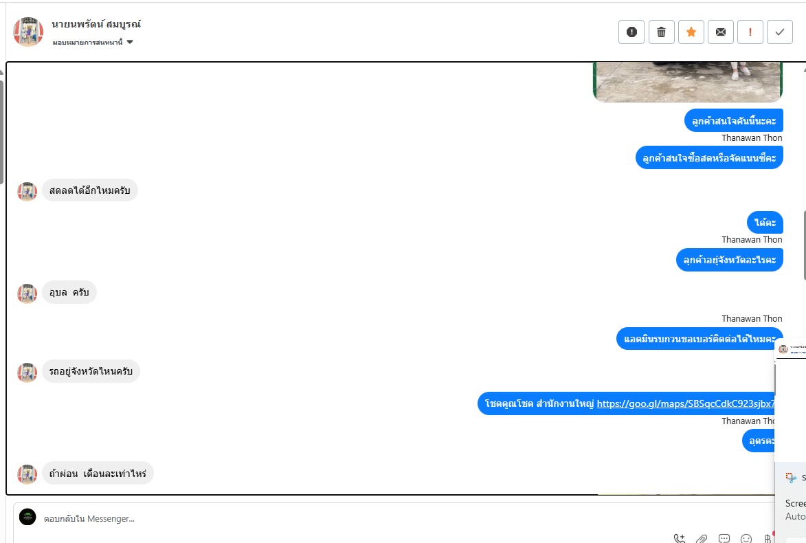Screen dimensions: 806x543
Task: Open saved replies speech bubble icon
Action: tap(724, 538)
